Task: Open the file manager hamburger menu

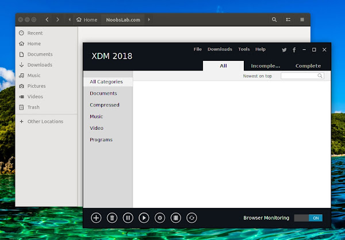Action: pos(302,20)
